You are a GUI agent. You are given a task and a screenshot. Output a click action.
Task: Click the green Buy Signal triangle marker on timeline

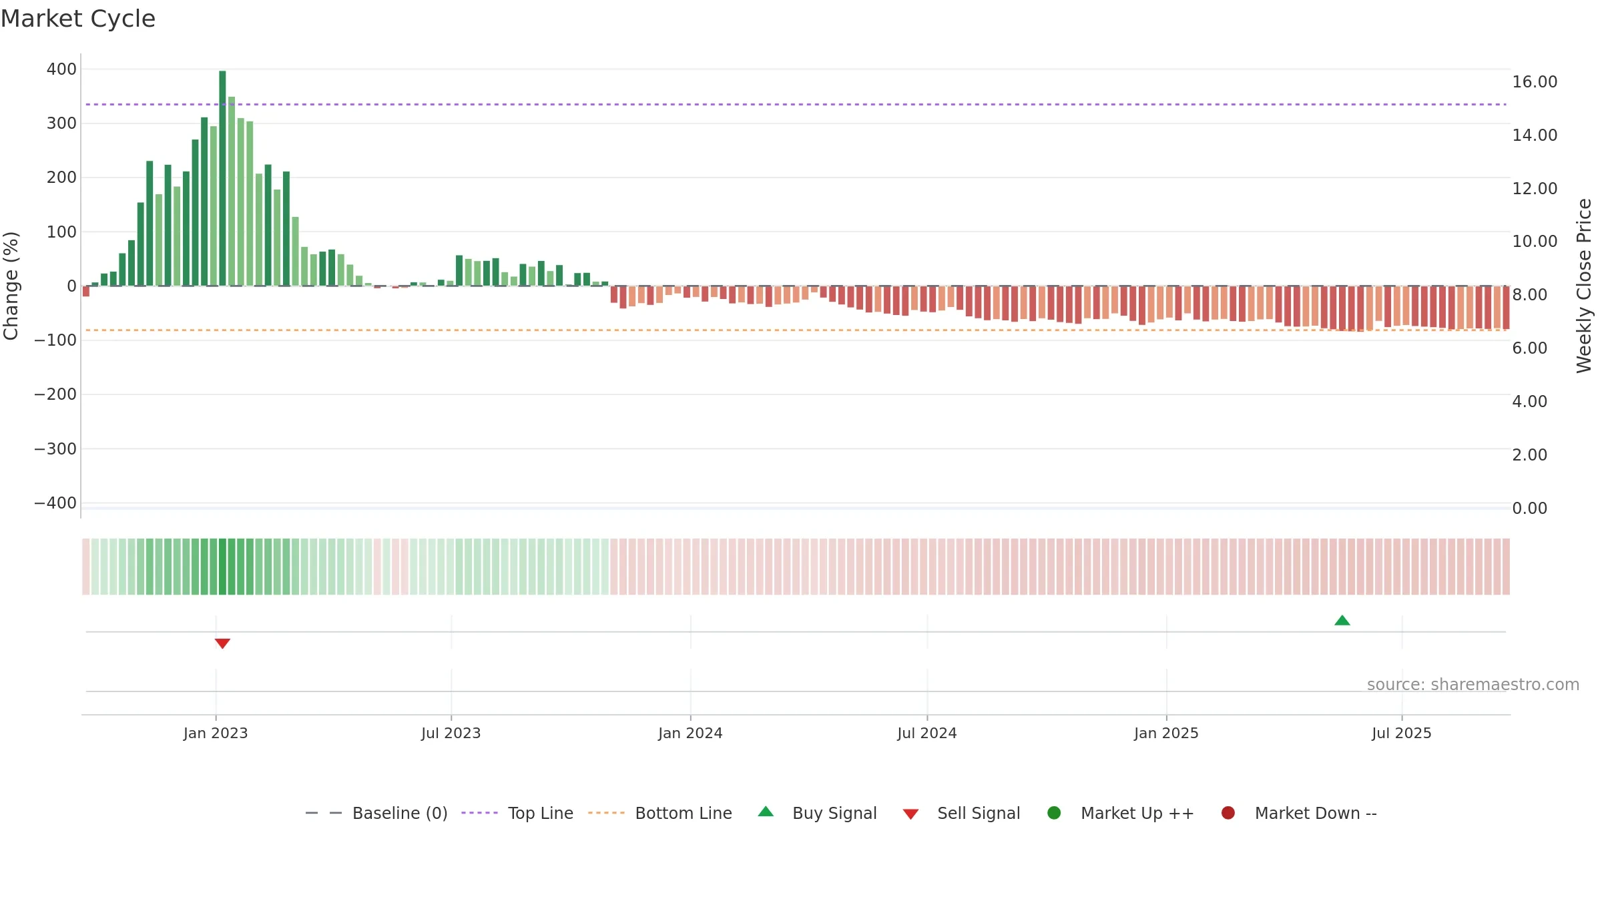click(x=1342, y=621)
